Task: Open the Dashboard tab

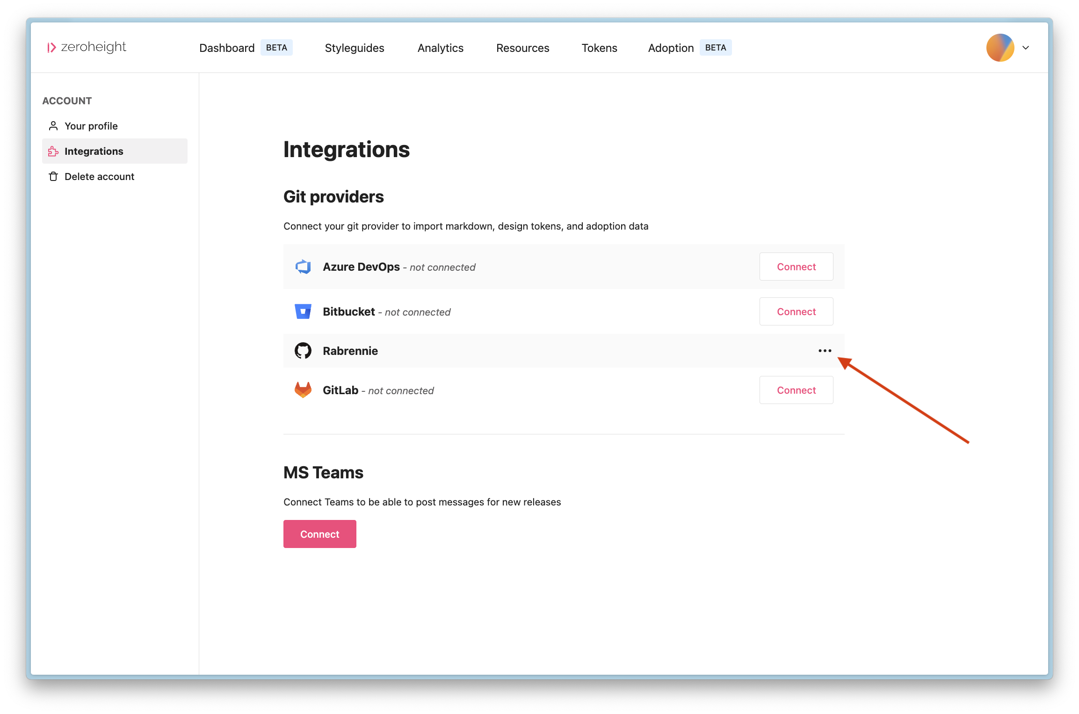Action: click(x=227, y=48)
